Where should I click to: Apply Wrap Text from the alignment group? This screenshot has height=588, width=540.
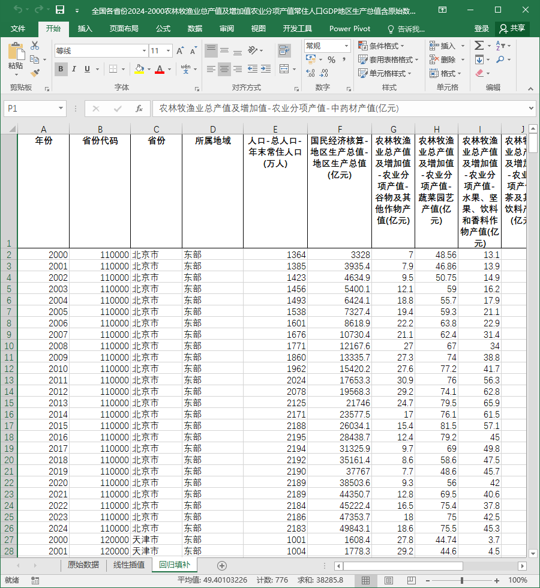tap(284, 50)
